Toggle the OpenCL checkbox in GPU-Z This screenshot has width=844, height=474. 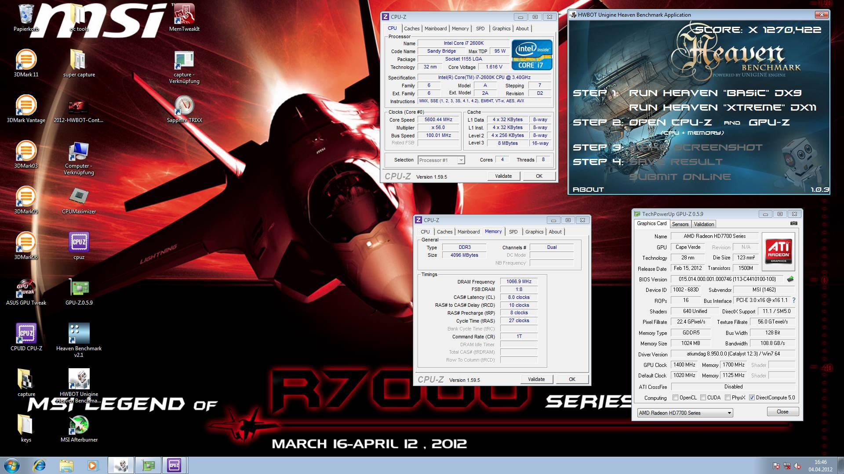pyautogui.click(x=676, y=398)
